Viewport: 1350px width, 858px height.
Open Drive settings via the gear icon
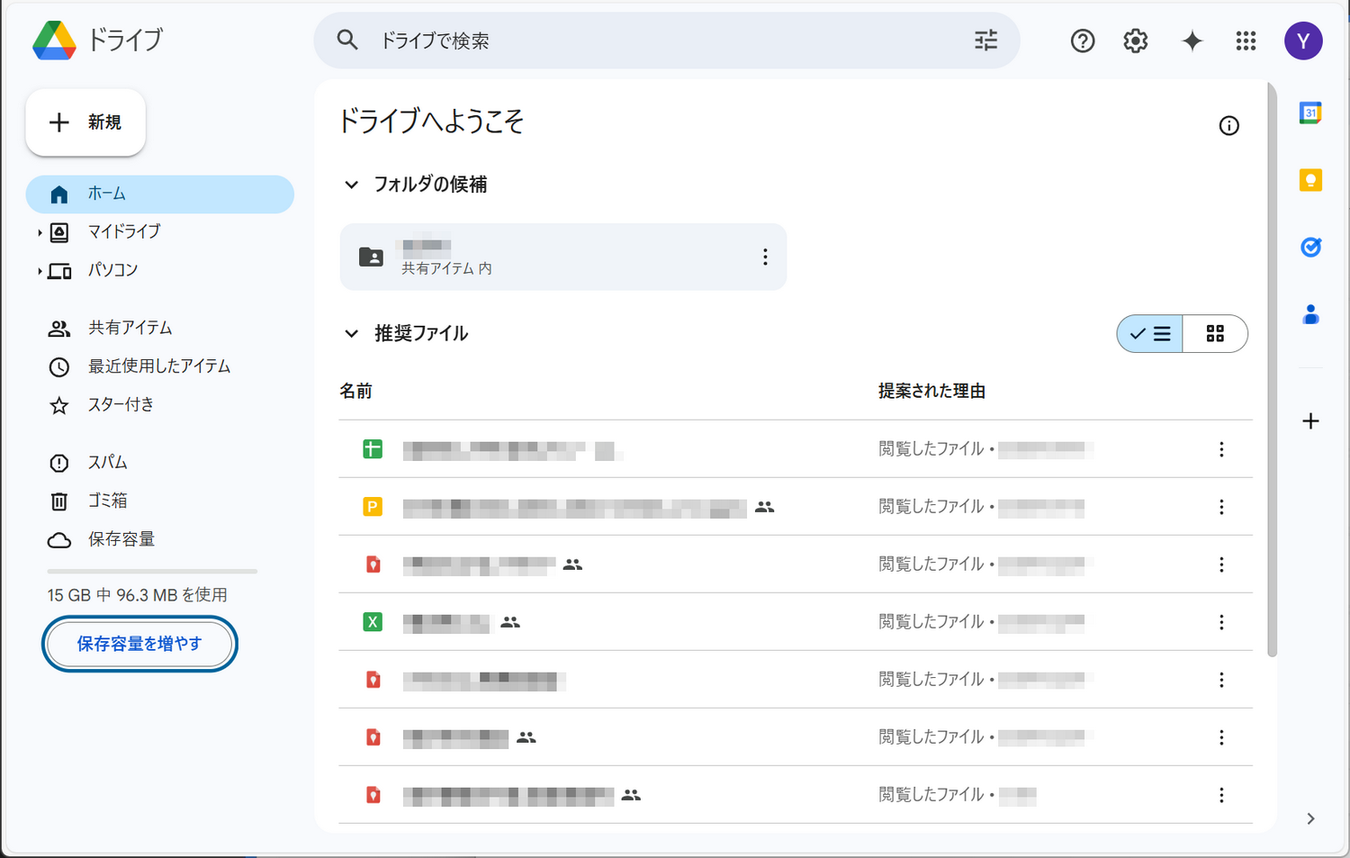(x=1135, y=41)
